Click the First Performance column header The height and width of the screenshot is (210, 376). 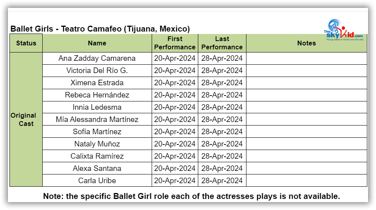point(175,43)
